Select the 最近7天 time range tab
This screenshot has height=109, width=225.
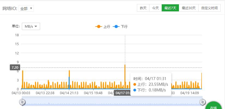coord(170,8)
